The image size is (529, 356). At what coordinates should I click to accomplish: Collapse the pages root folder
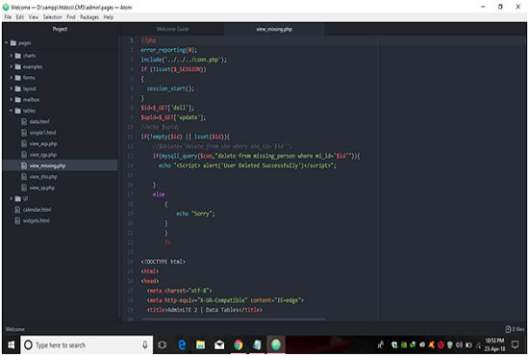click(7, 43)
